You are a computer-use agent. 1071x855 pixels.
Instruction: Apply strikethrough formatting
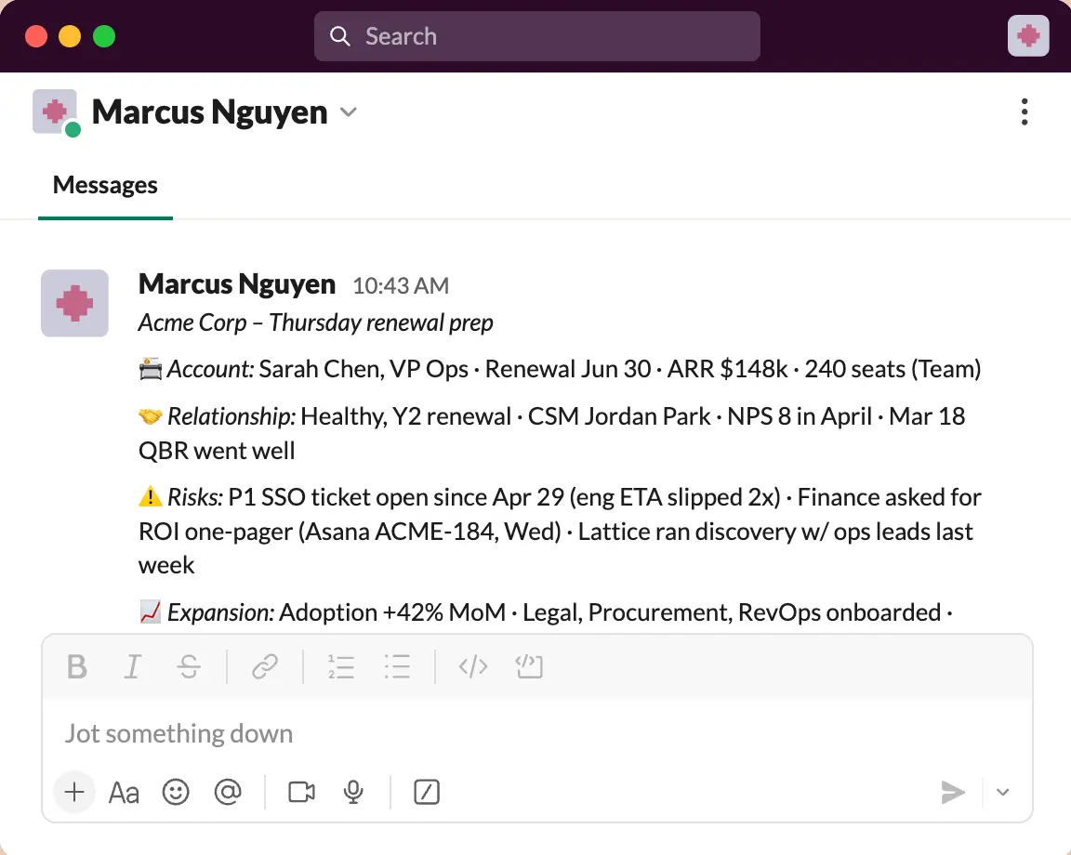190,666
